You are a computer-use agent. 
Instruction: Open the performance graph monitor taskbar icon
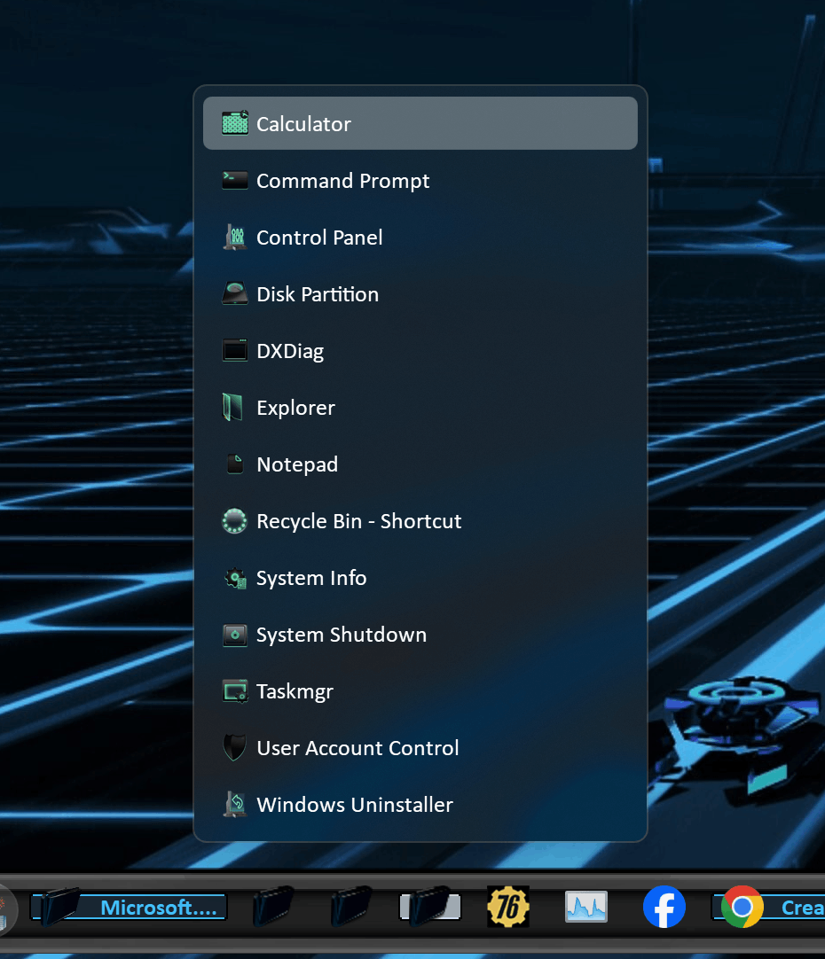coord(585,907)
